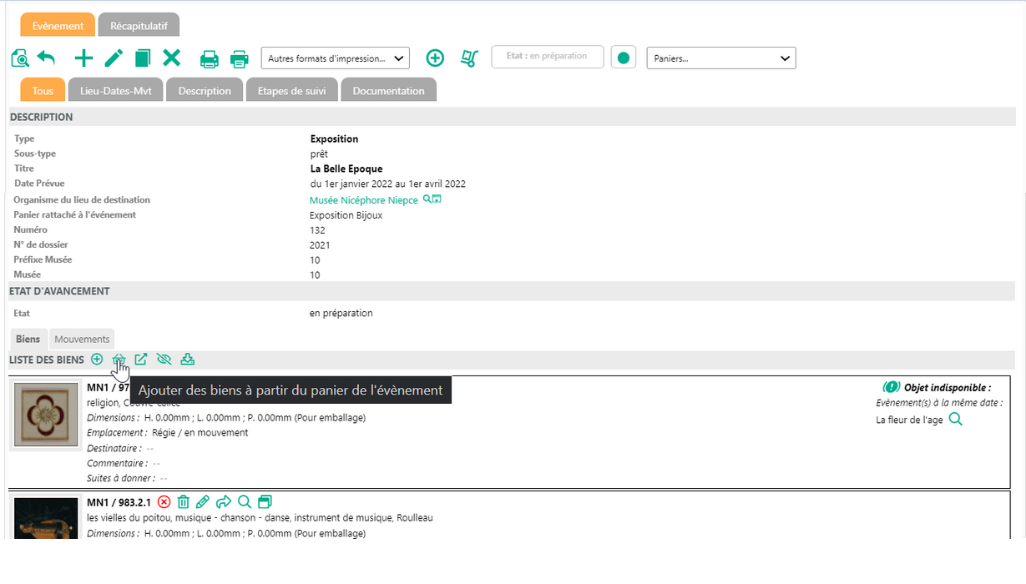Viewport: 1026px width, 584px height.
Task: Click trash icon for item MN1 / 983.2.1
Action: (184, 502)
